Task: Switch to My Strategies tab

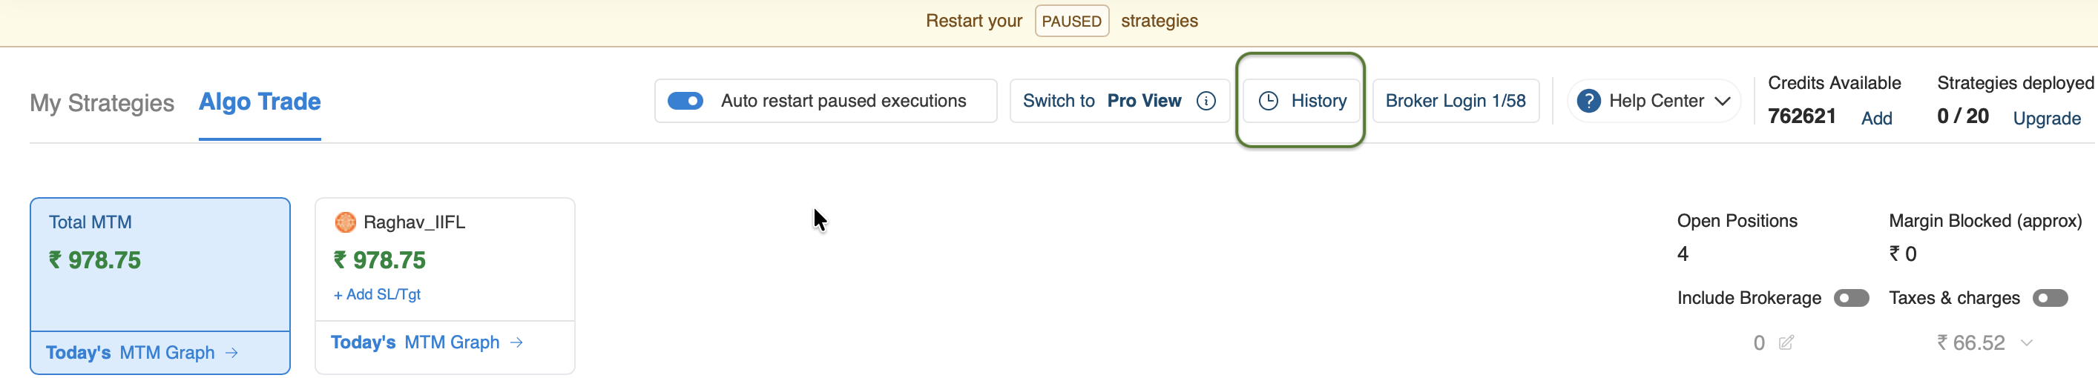Action: click(102, 103)
